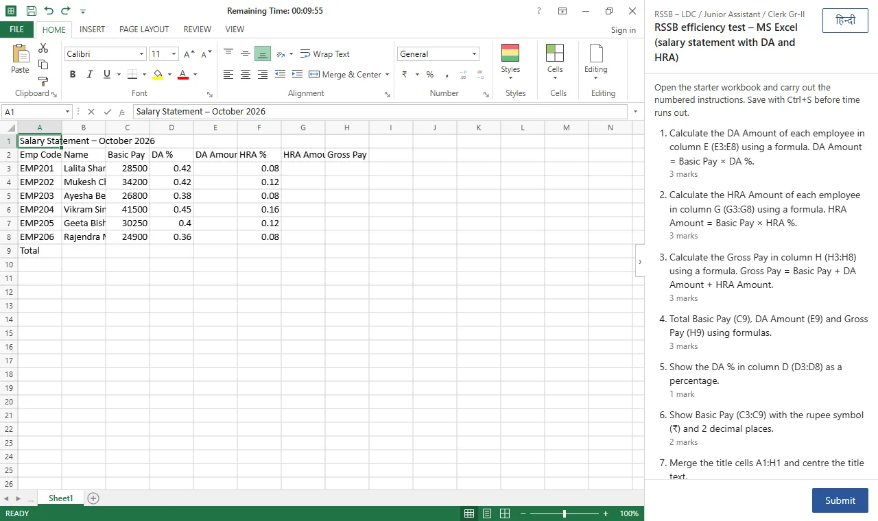Switch to the PAGE LAYOUT tab
Viewport: 878px width, 521px height.
pos(144,29)
